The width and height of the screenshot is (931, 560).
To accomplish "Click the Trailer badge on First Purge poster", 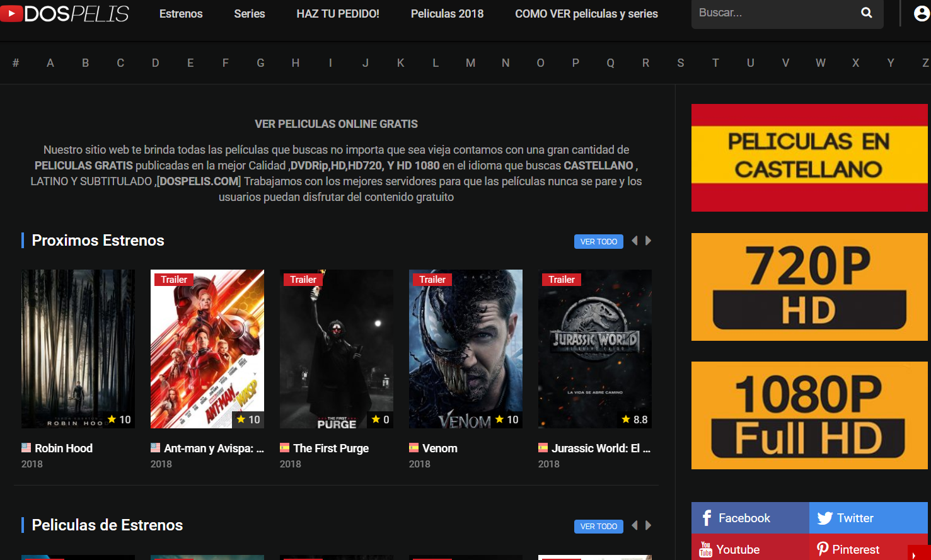I will (303, 280).
